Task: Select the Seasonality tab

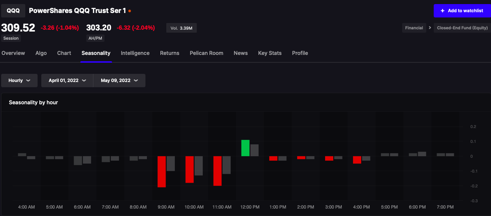Action: coord(96,53)
